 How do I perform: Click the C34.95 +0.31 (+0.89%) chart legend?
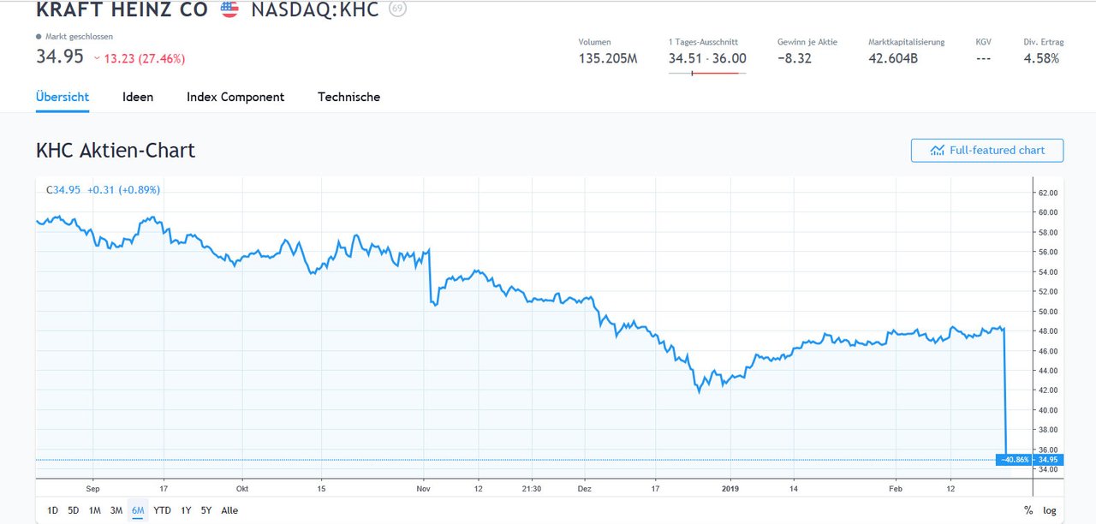point(103,190)
